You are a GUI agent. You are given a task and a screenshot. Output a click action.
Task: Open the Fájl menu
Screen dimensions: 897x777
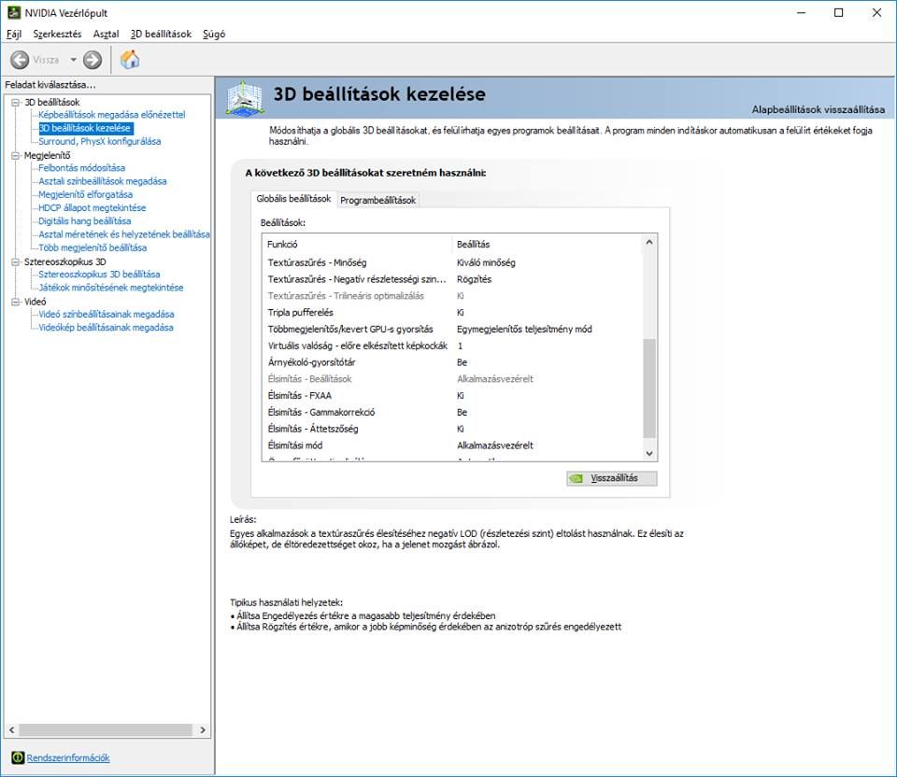(14, 34)
